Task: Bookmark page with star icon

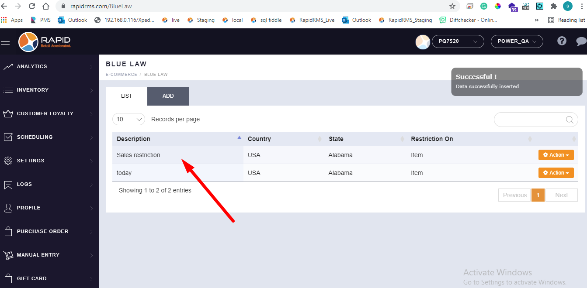Action: pyautogui.click(x=452, y=7)
